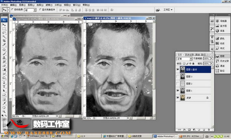
Task: Hide the 图层 1 layer
Action: [177, 91]
